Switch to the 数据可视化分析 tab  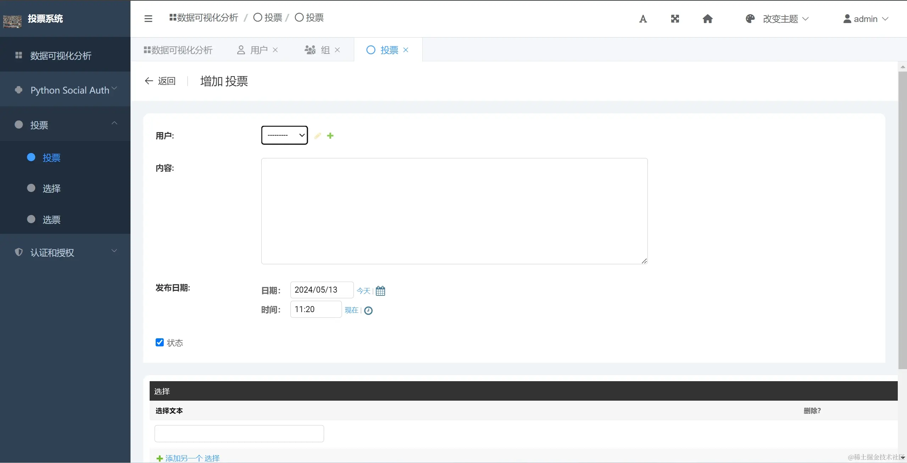(x=178, y=50)
